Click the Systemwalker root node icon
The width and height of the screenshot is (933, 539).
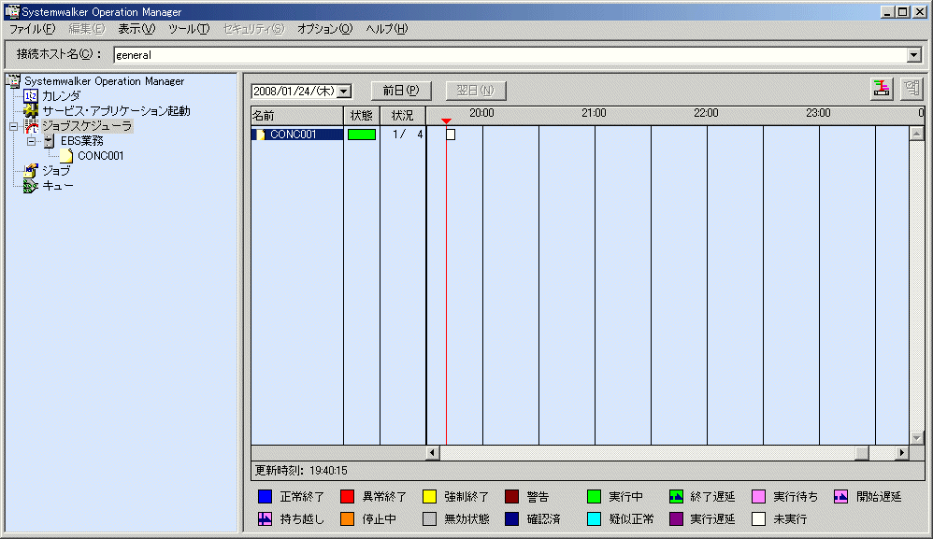13,81
